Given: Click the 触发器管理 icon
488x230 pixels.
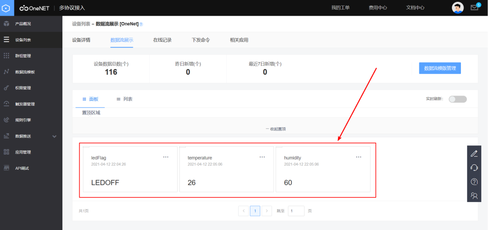Looking at the screenshot, I should 6,104.
